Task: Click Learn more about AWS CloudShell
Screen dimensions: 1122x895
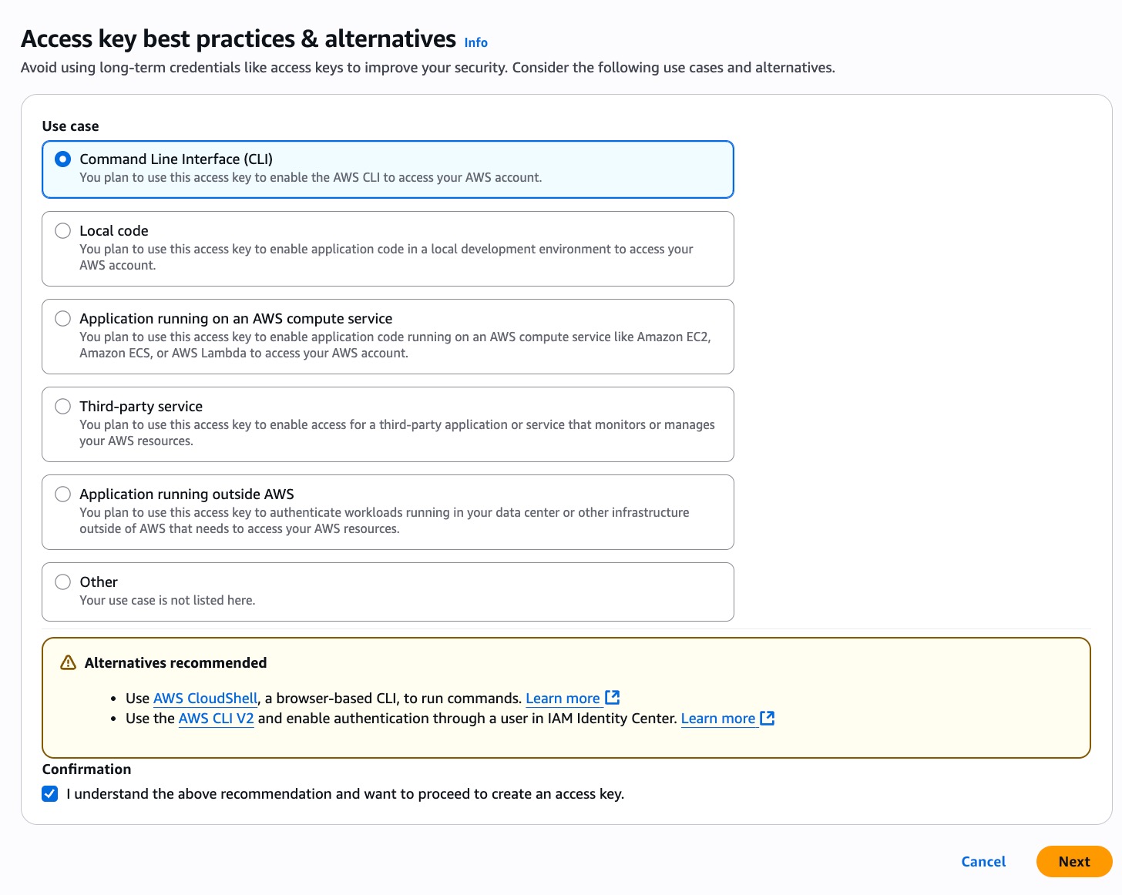Action: 562,698
